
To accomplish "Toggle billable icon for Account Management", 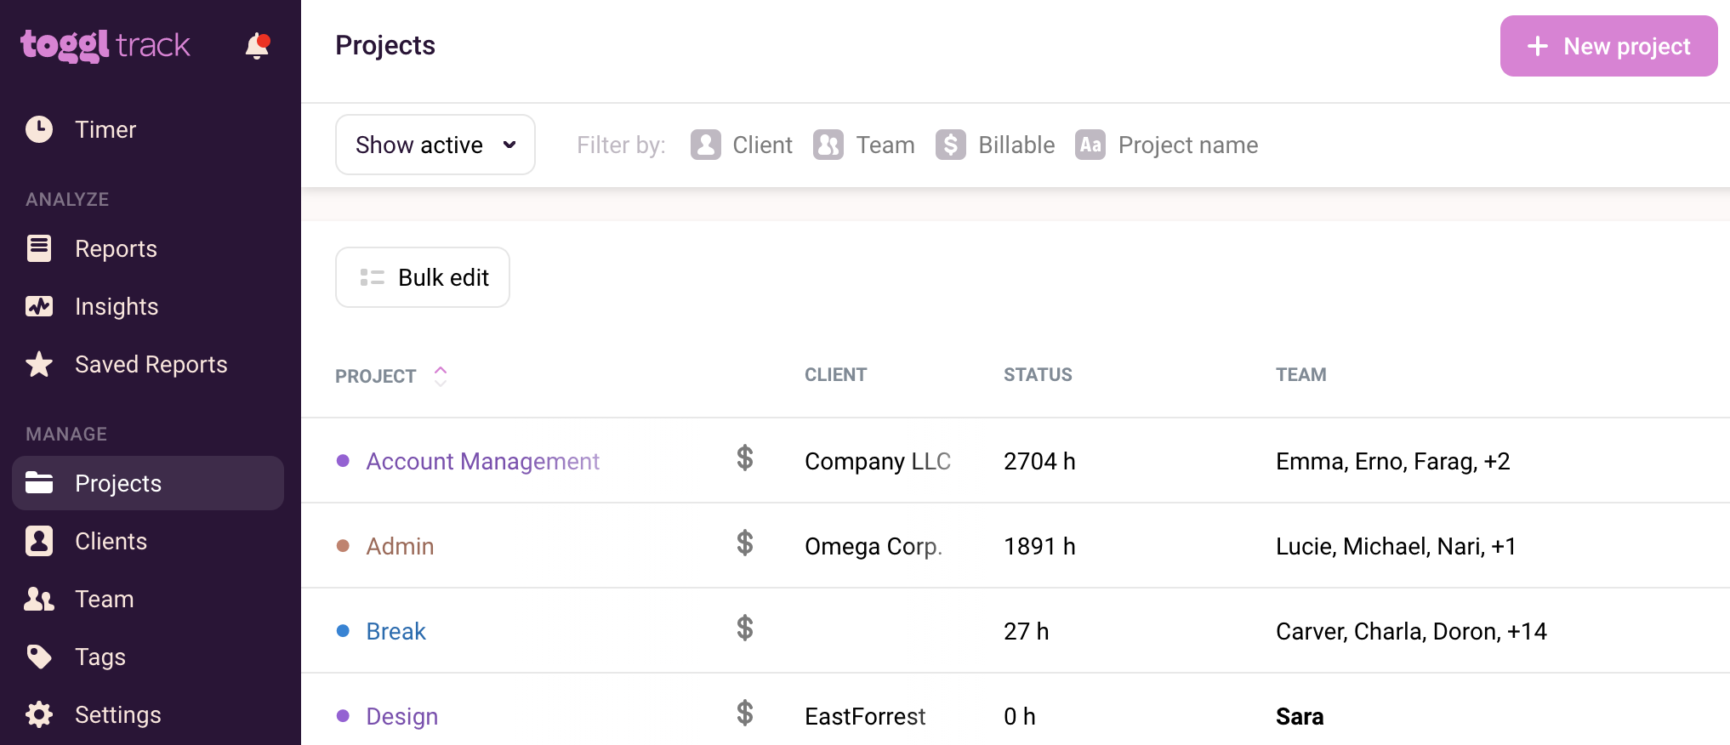I will [x=745, y=458].
